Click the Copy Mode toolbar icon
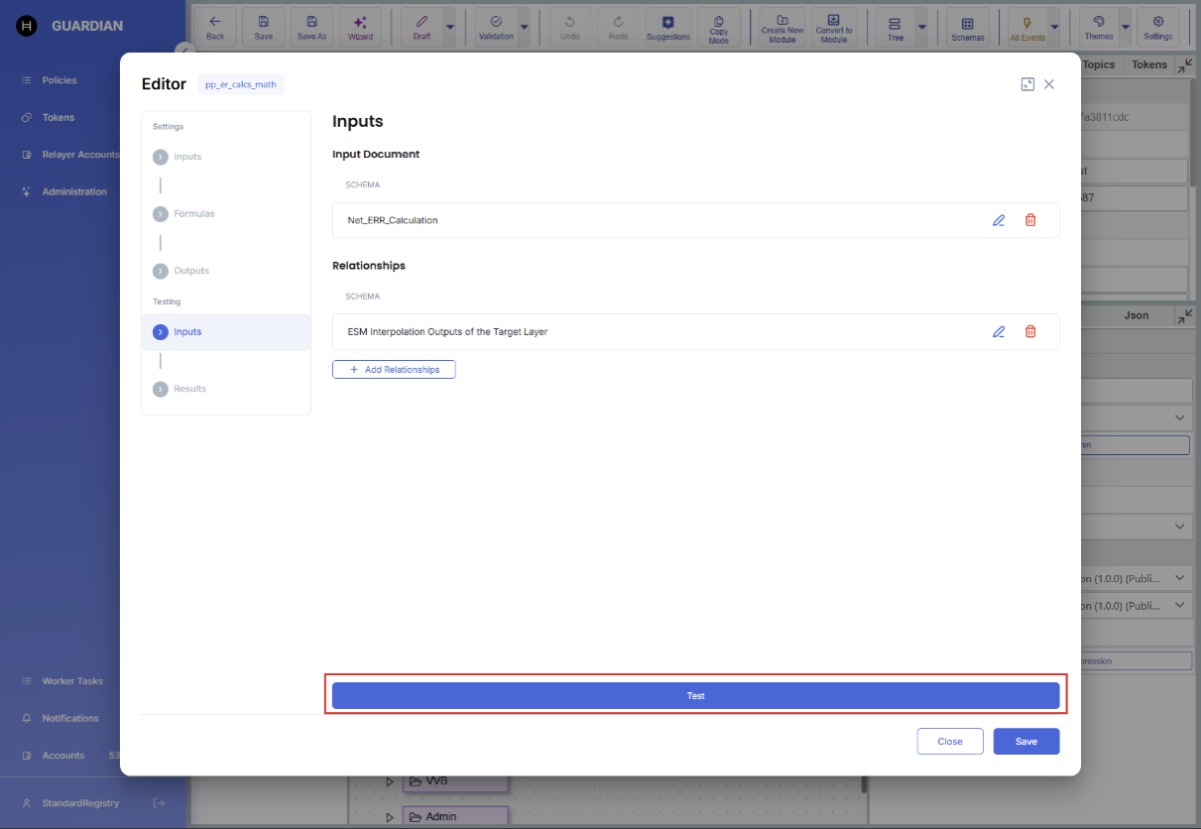 click(x=718, y=28)
